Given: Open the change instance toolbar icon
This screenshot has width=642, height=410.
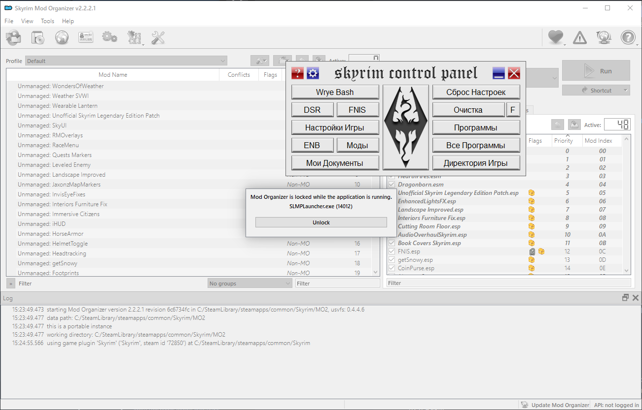Looking at the screenshot, I should (13, 37).
